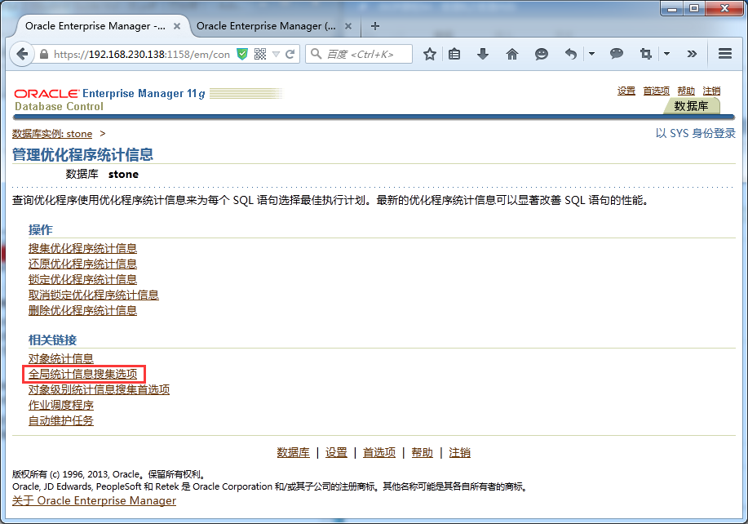
Task: Open 搜集优化程序统计信息 link
Action: 82,249
